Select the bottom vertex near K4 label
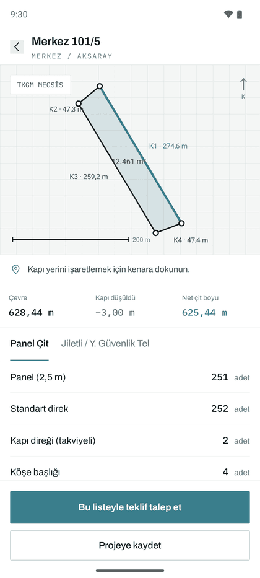The width and height of the screenshot is (260, 578). pos(156,233)
